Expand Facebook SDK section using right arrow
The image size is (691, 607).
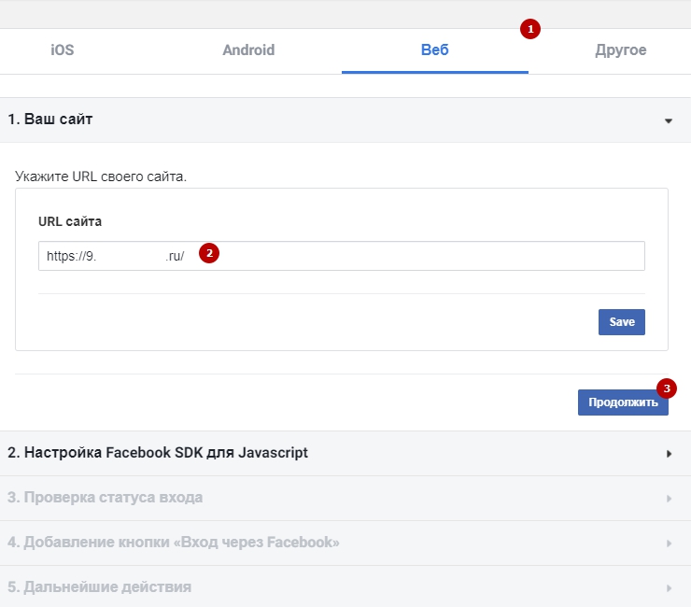click(x=669, y=454)
